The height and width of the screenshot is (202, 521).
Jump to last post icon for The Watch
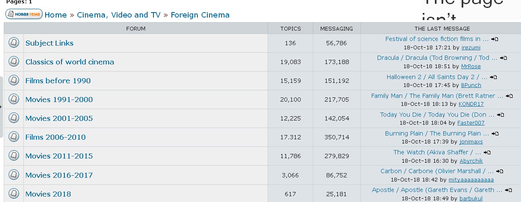tap(487, 153)
